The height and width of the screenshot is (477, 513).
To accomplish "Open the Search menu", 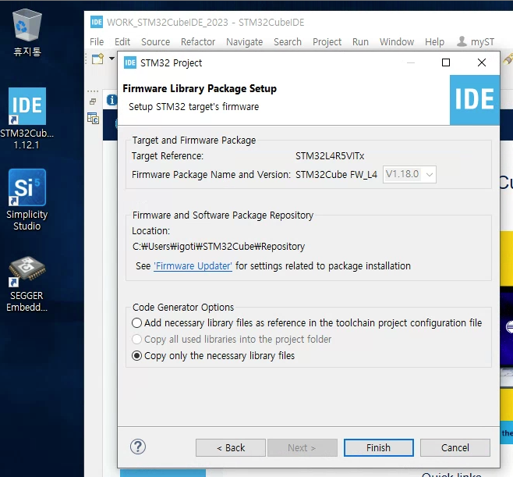I will click(288, 42).
